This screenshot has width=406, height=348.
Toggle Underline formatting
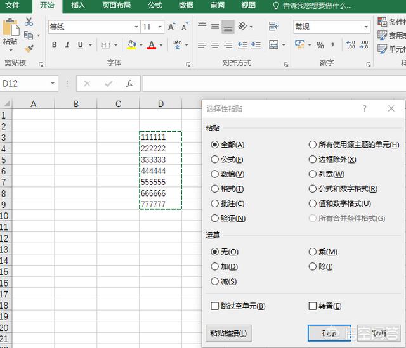[81, 45]
